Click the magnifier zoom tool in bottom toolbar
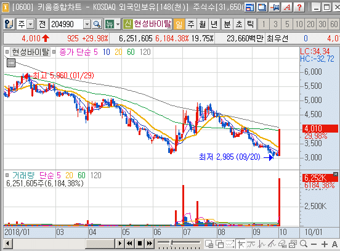 point(304,244)
